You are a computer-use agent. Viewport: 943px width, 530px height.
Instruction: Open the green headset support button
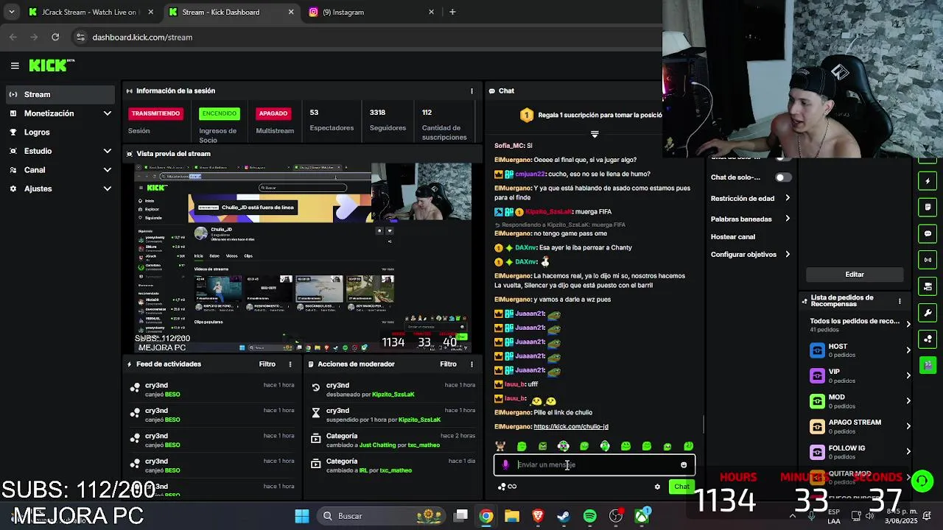point(922,481)
